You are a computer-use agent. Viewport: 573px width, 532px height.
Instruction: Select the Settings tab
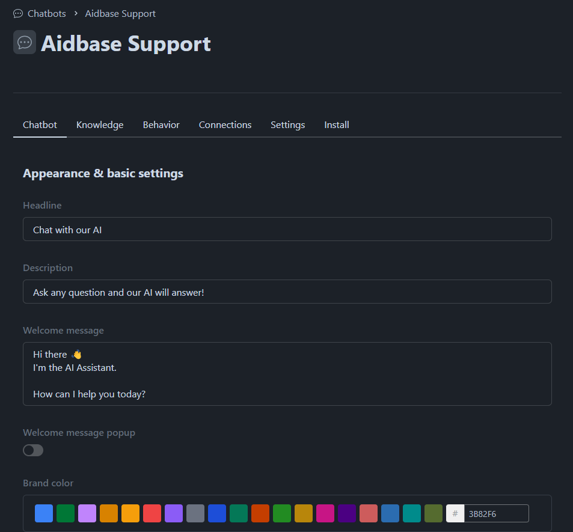[287, 125]
